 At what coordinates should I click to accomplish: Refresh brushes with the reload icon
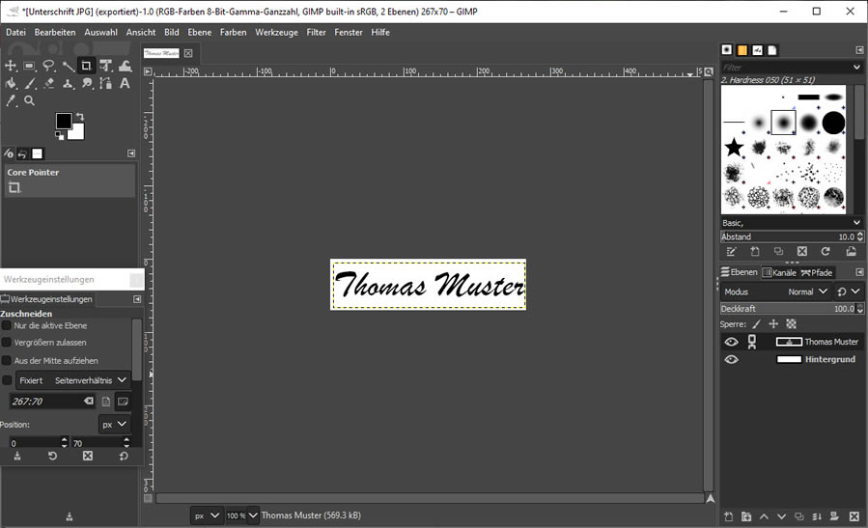(826, 251)
